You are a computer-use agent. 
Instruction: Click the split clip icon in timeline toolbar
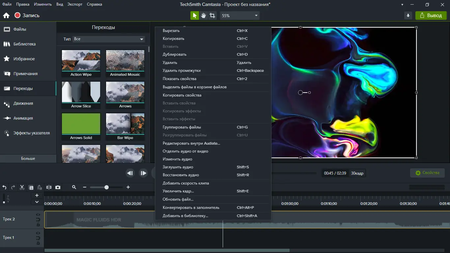pos(49,187)
